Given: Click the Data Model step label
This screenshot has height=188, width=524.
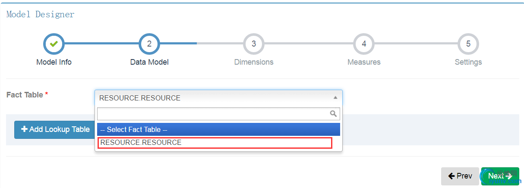Looking at the screenshot, I should pos(149,62).
